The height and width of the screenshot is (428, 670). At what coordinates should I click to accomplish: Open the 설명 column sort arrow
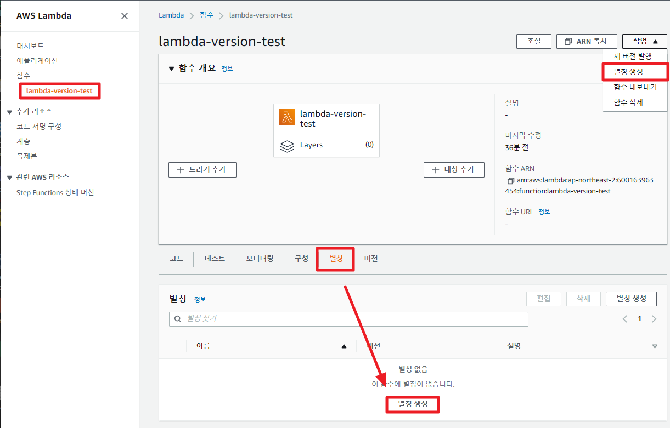click(x=655, y=346)
